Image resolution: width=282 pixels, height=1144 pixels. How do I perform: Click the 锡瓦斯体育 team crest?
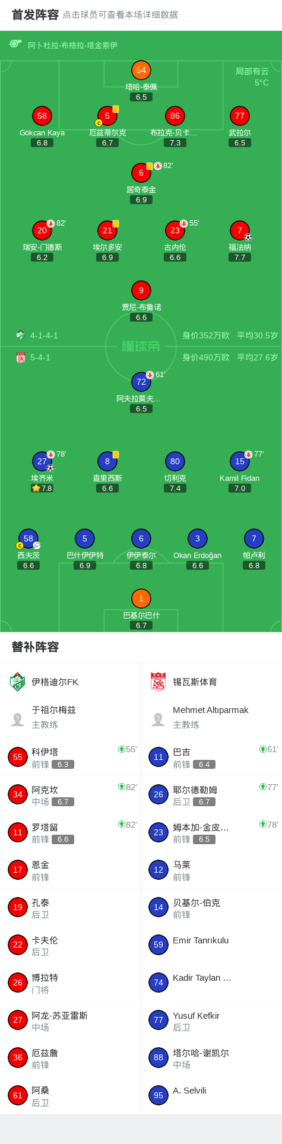click(x=159, y=682)
